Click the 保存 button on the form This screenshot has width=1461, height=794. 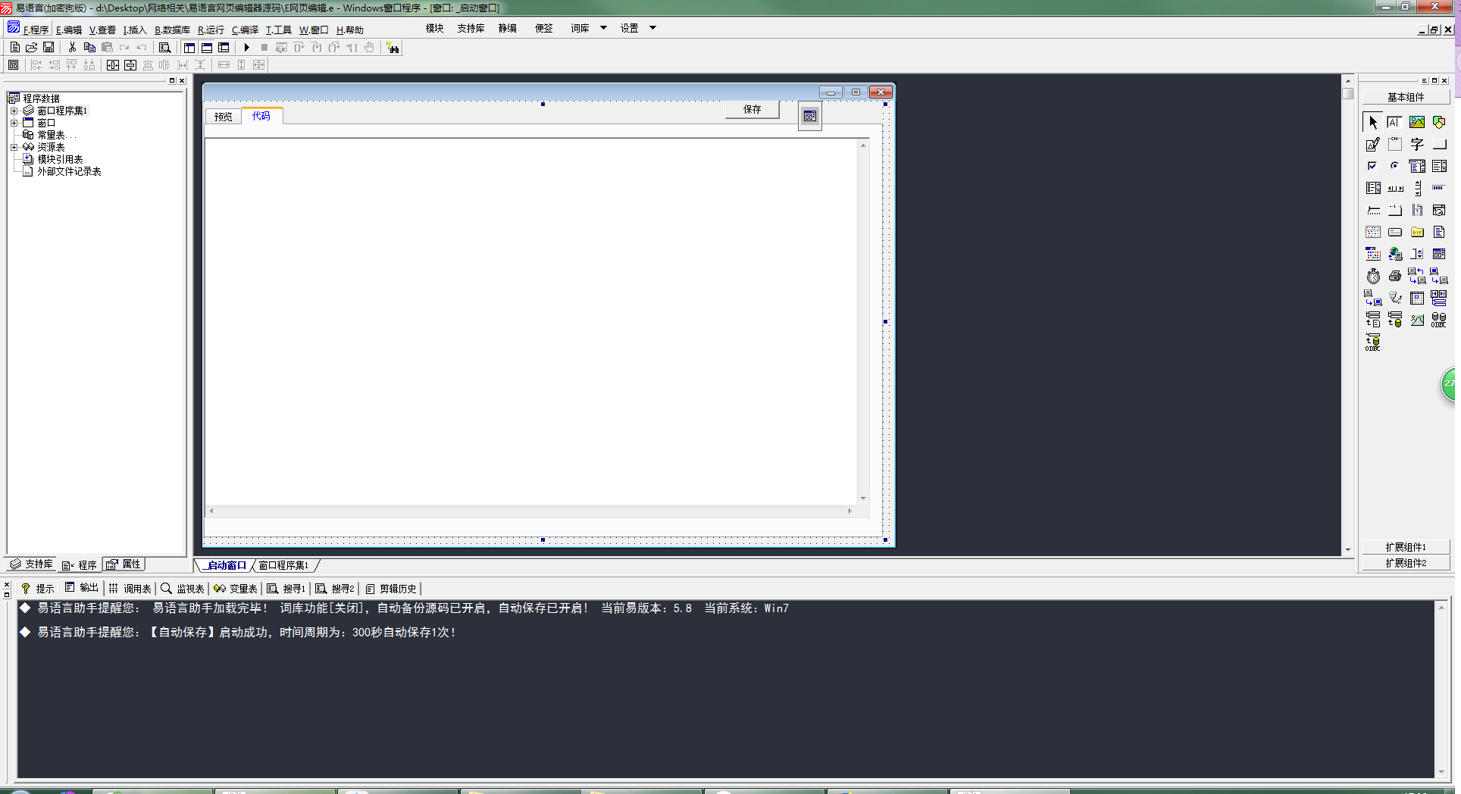coord(752,110)
